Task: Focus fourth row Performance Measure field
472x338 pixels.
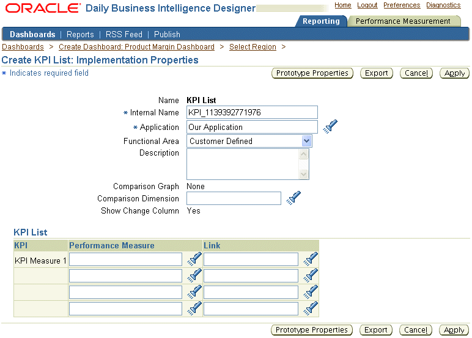Action: pyautogui.click(x=125, y=309)
